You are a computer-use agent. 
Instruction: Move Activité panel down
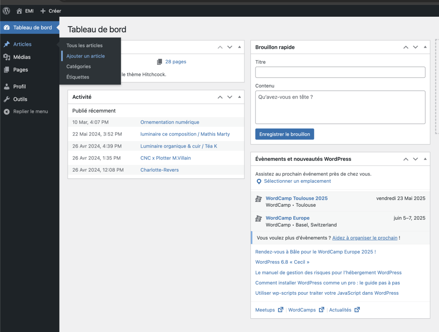click(x=230, y=97)
